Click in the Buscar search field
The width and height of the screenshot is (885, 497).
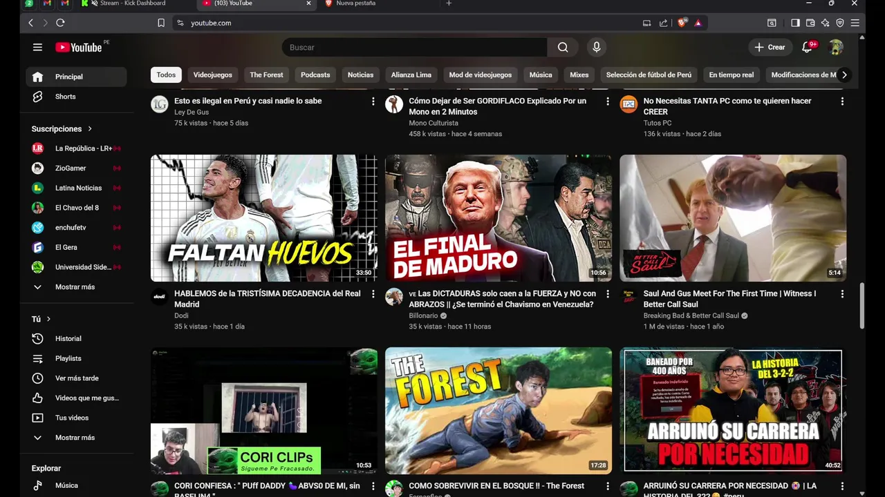[x=415, y=47]
